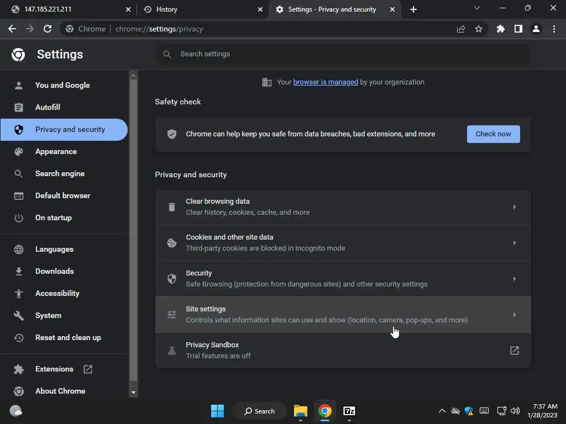Open Privacy Sandbox external link icon
The height and width of the screenshot is (424, 566).
click(515, 351)
